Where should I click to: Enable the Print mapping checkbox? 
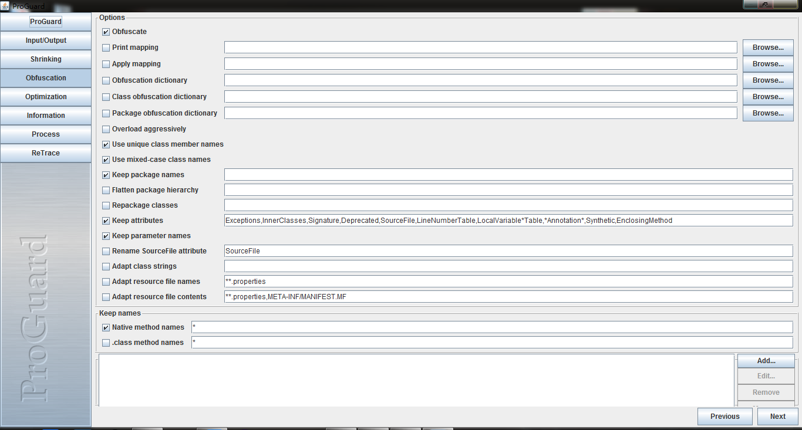pyautogui.click(x=106, y=48)
